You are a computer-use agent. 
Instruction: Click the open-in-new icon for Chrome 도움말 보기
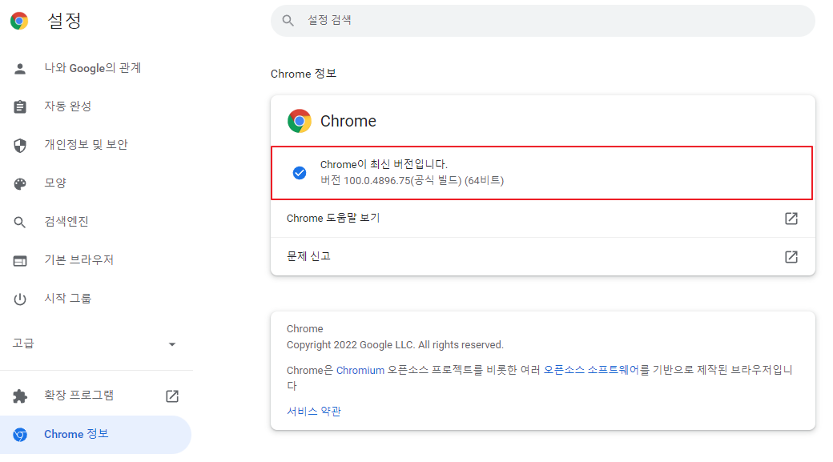tap(791, 219)
